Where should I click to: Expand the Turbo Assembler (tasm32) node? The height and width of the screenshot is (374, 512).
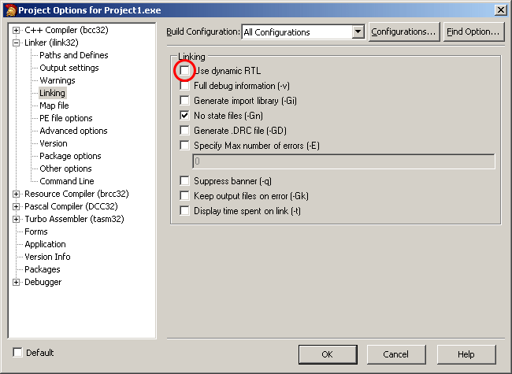(16, 220)
